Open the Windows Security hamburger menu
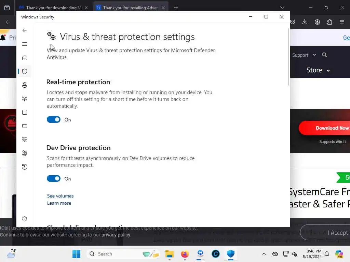This screenshot has height=262, width=350. click(25, 44)
